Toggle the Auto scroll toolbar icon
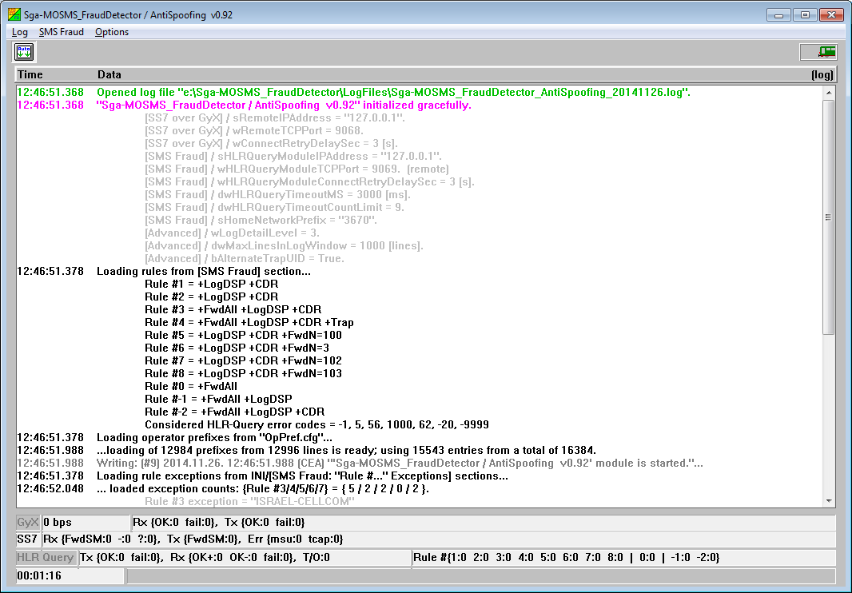This screenshot has width=852, height=593. (25, 52)
